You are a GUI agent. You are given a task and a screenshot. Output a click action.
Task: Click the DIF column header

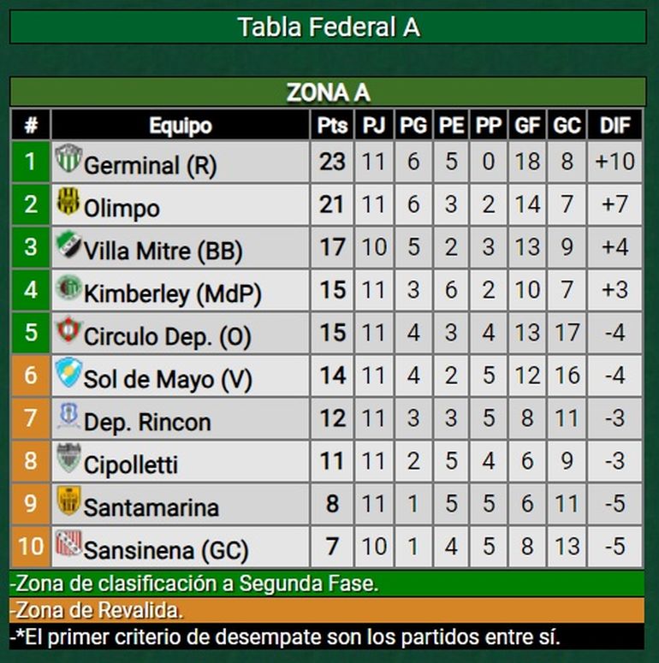pos(614,126)
